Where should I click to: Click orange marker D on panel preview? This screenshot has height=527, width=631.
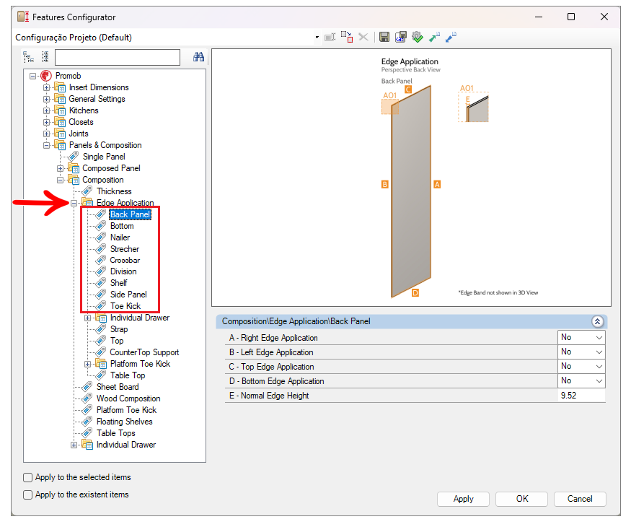point(415,293)
